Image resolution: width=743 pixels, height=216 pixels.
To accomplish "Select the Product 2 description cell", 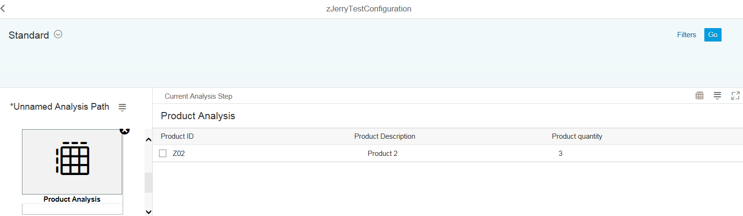I will 382,154.
